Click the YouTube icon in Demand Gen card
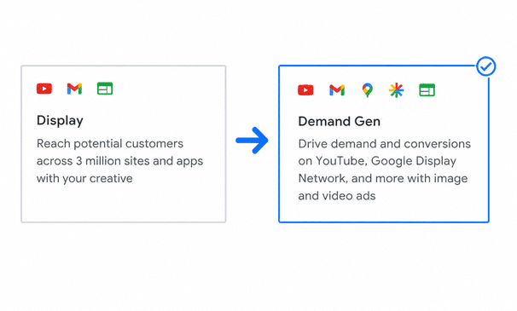517x311 pixels. [305, 90]
